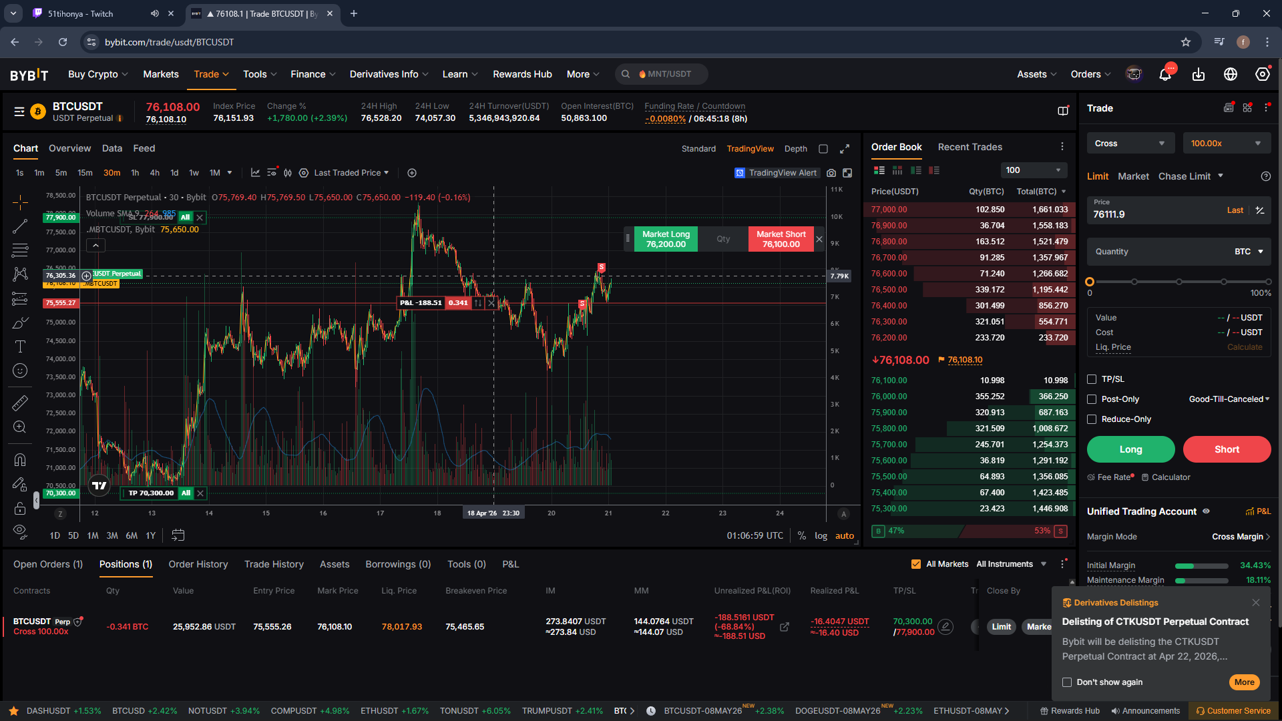The width and height of the screenshot is (1282, 721).
Task: Expand the Good-Till-Canceled dropdown
Action: (x=1229, y=399)
